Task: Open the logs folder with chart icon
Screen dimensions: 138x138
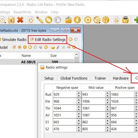Action: click(68, 20)
